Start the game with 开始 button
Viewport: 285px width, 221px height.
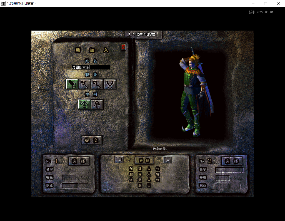[x=144, y=160]
